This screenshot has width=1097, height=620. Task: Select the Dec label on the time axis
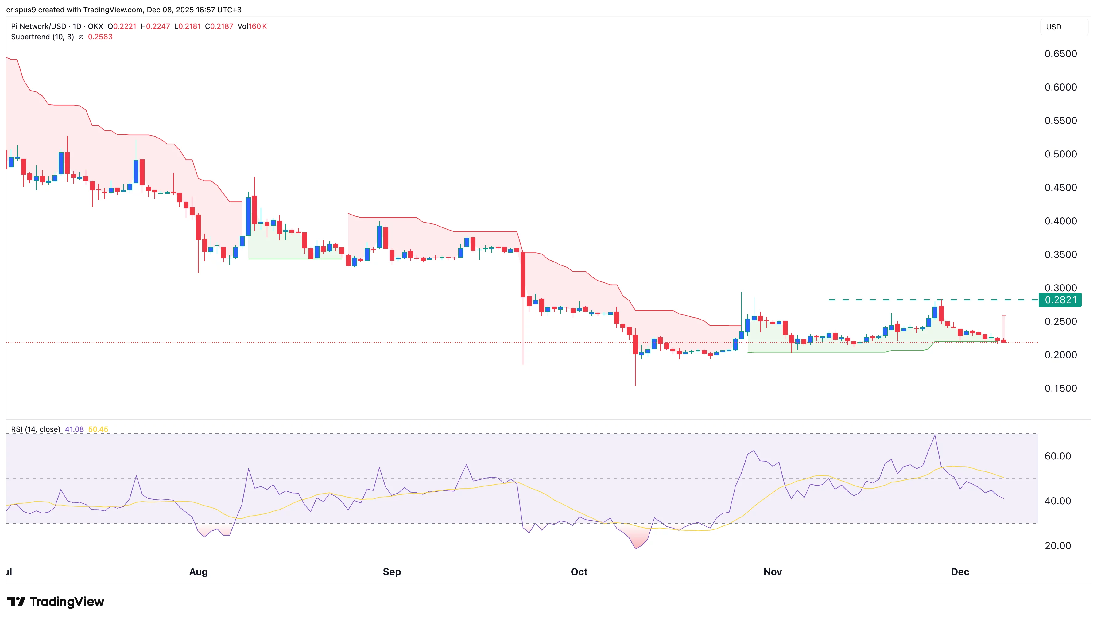click(960, 572)
